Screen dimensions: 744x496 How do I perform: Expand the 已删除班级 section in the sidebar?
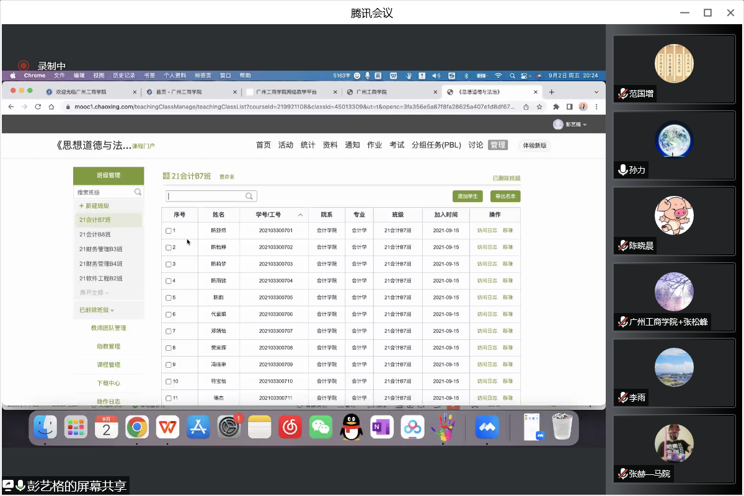pyautogui.click(x=97, y=310)
